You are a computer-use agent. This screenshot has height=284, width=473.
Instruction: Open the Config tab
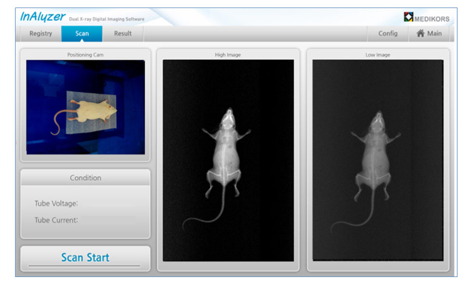pyautogui.click(x=388, y=33)
